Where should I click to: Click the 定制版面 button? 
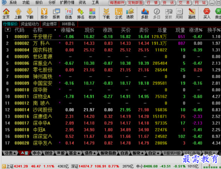[x=135, y=3]
